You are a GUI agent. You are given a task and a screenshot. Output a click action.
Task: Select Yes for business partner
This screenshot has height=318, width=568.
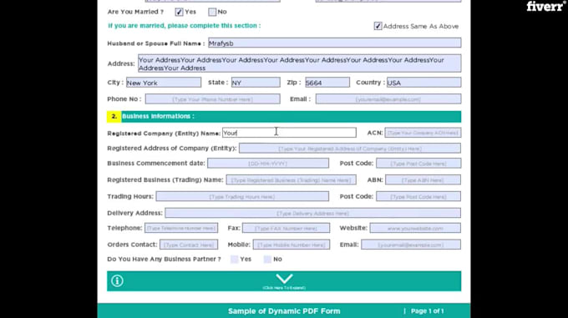click(x=235, y=259)
